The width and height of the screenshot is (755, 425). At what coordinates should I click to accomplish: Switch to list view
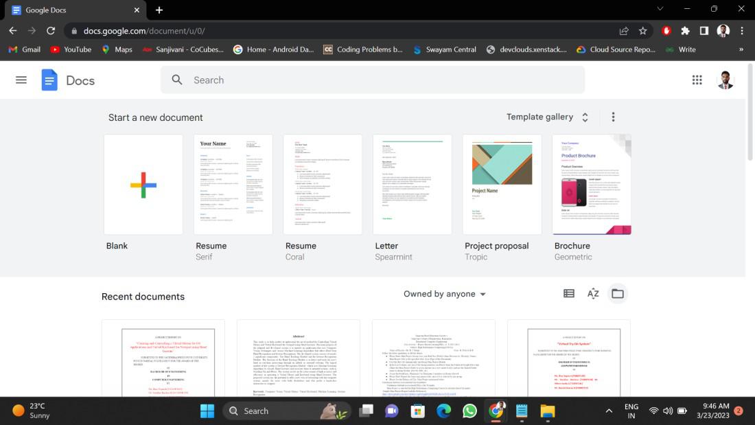tap(569, 293)
